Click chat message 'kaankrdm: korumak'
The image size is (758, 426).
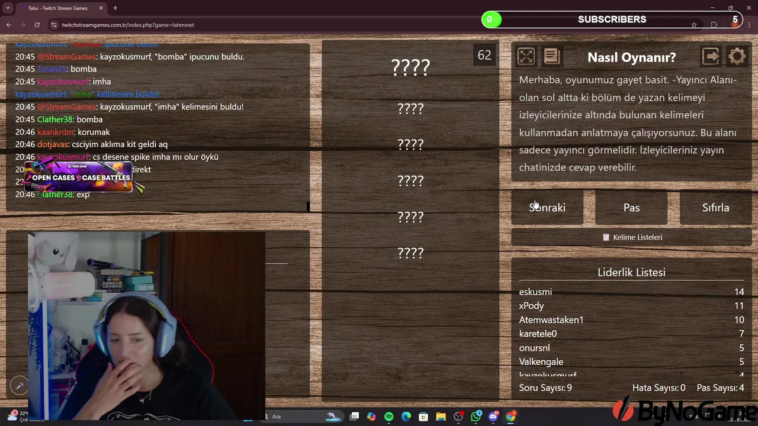click(62, 132)
